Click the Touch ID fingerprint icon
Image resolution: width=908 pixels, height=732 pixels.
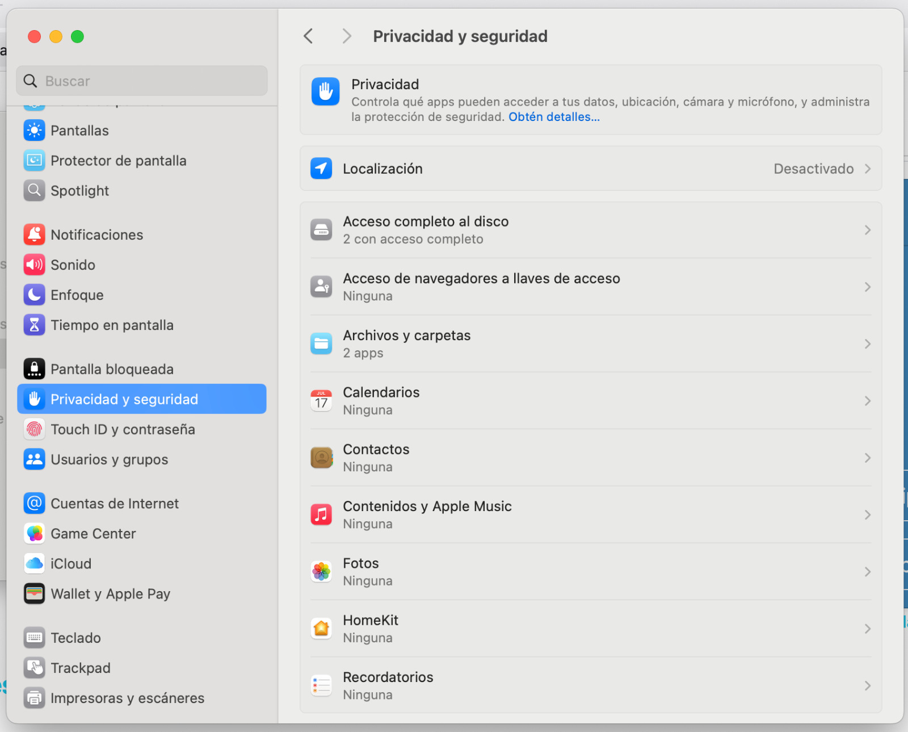click(34, 429)
